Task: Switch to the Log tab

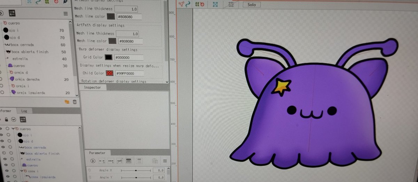Action: click(24, 111)
